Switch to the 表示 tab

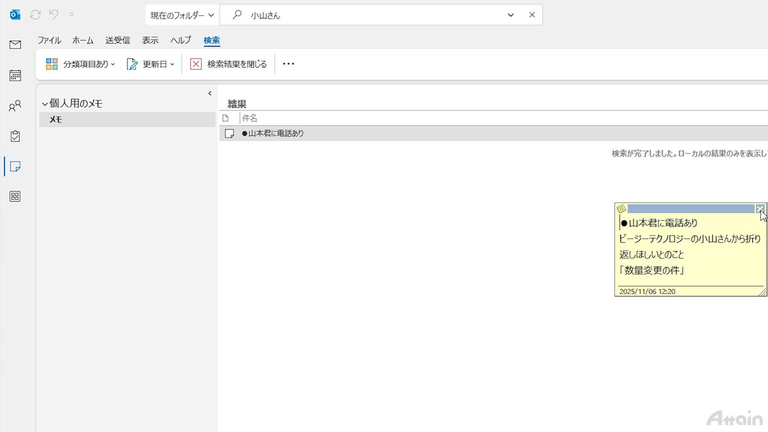point(150,41)
